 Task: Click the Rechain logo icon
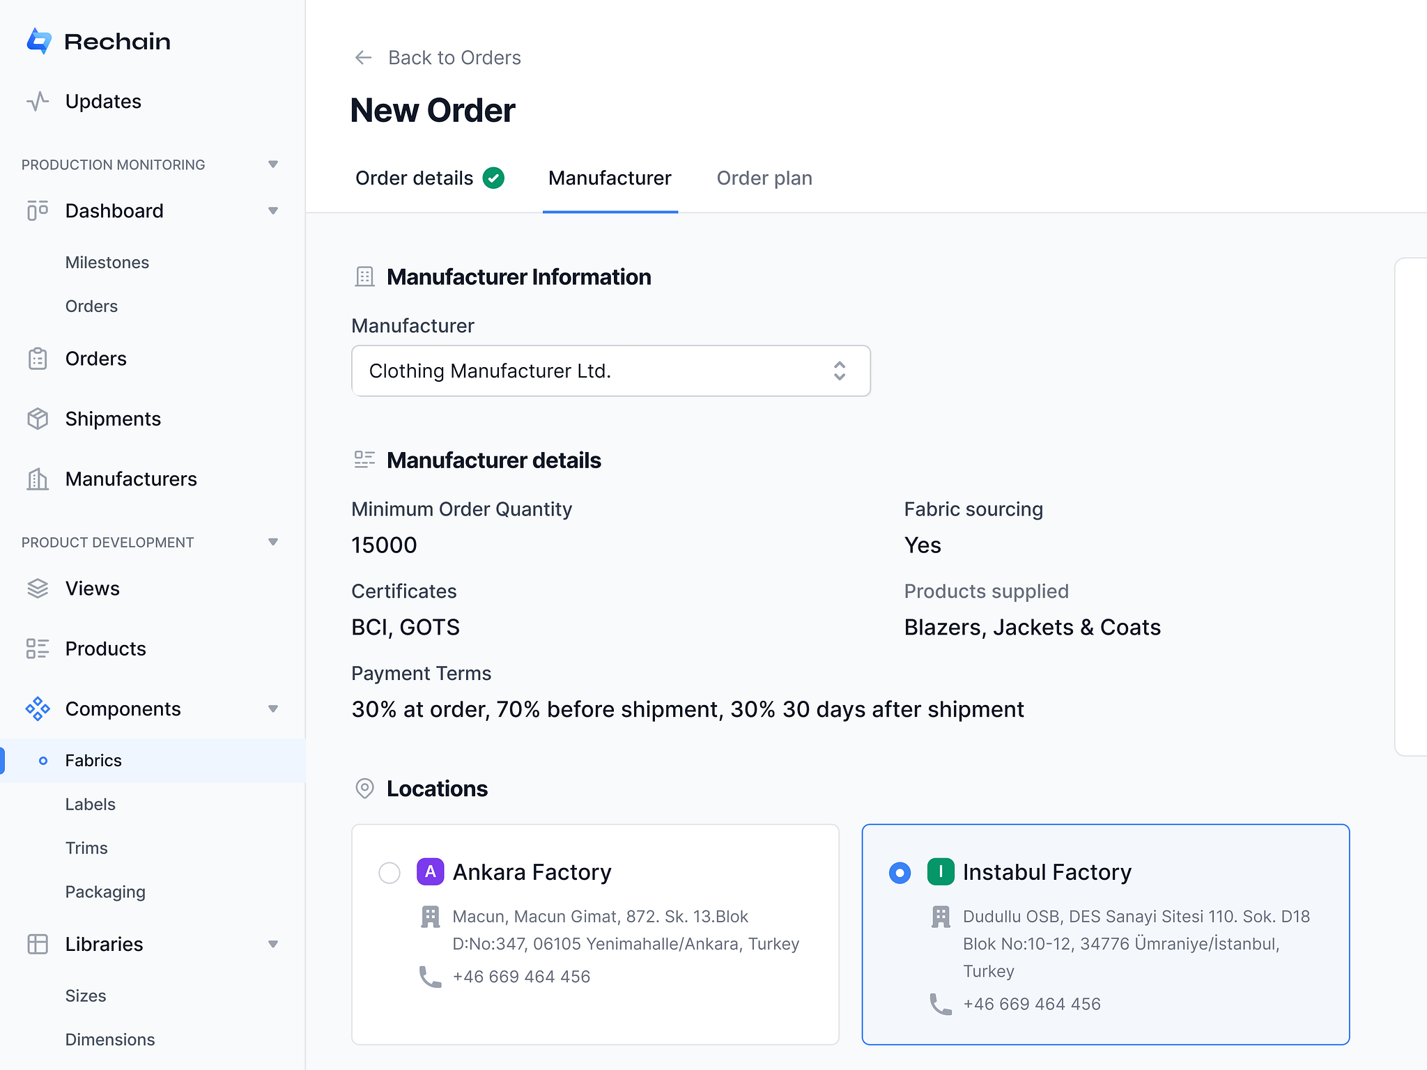[x=38, y=41]
